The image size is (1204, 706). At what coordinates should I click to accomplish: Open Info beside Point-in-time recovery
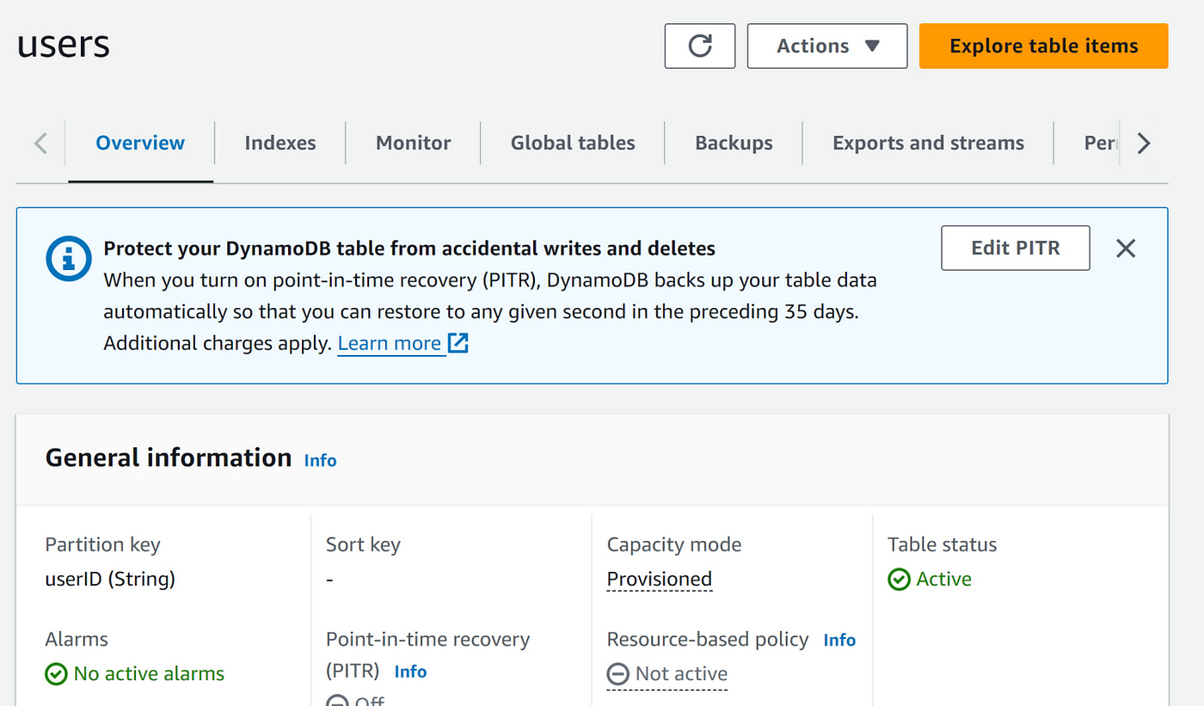coord(410,672)
